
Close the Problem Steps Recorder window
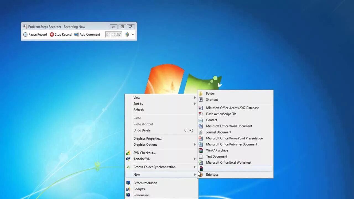coord(131,27)
